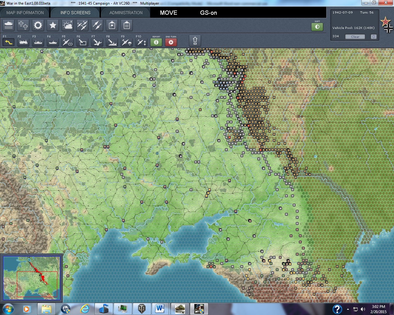The width and height of the screenshot is (394, 315).
Task: Open the air doctrine planes icon
Action: tap(82, 25)
